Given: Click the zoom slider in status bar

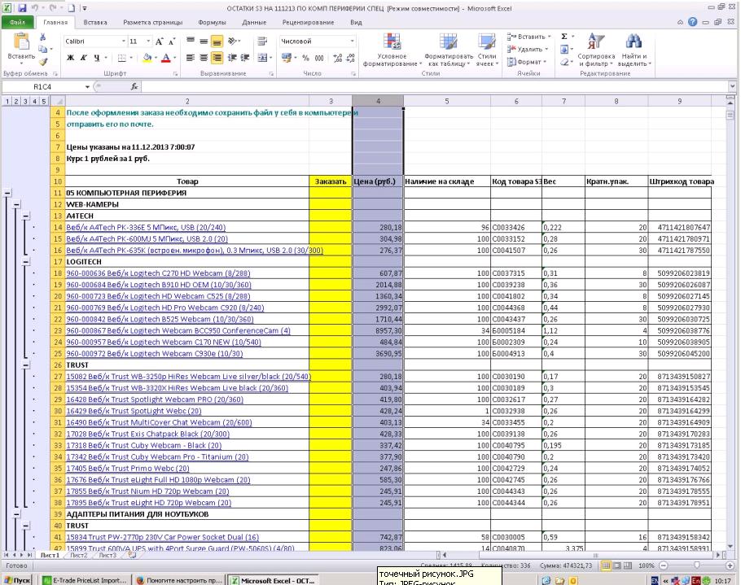Looking at the screenshot, I should (696, 565).
